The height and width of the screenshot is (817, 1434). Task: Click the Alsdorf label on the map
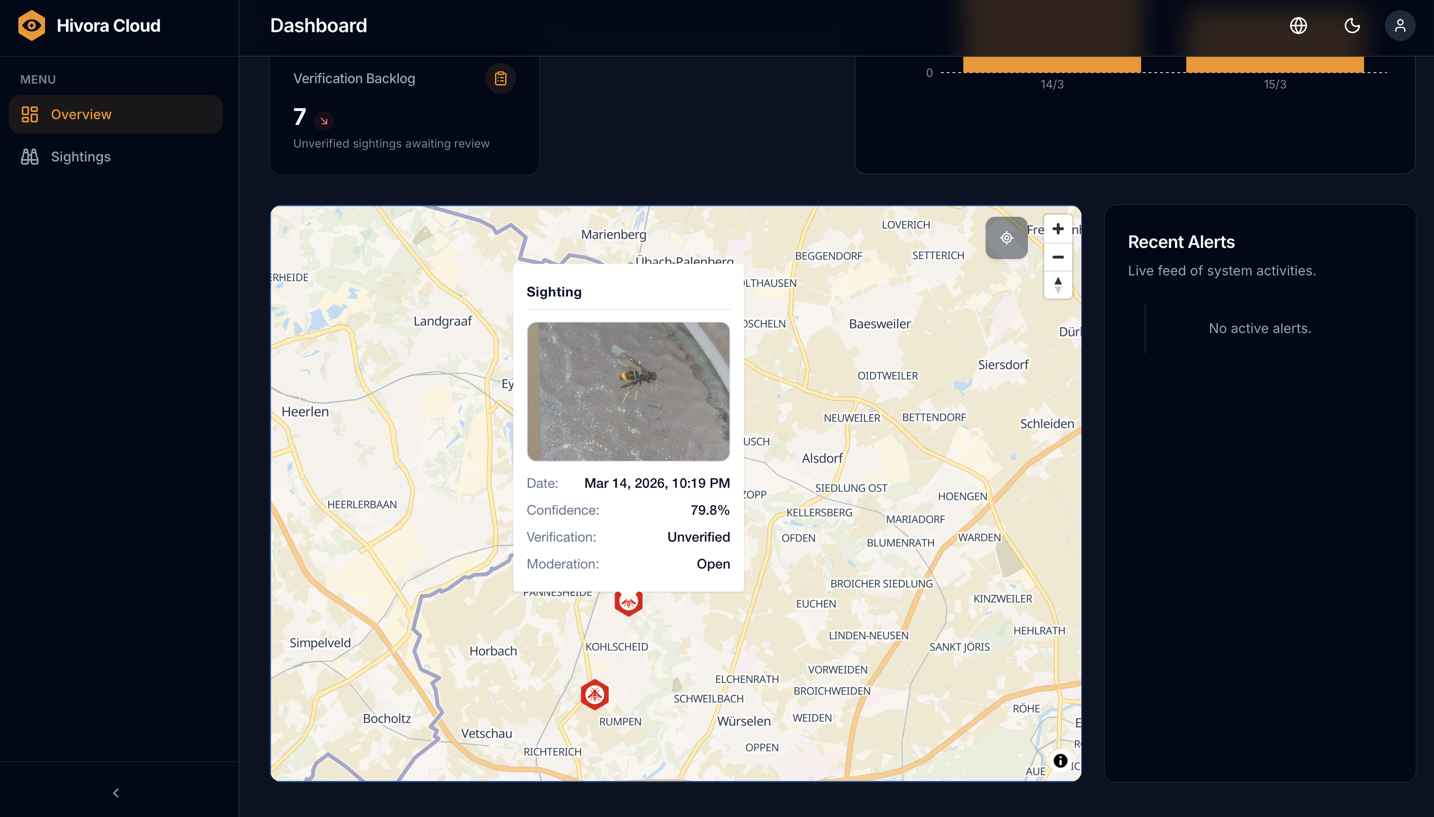pos(822,458)
